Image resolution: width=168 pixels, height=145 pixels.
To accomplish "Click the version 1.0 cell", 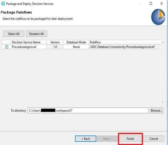I will point(55,47).
